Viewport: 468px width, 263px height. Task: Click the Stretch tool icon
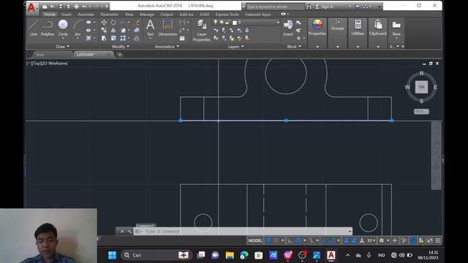[104, 38]
